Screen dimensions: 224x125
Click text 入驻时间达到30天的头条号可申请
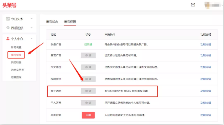point(125,115)
